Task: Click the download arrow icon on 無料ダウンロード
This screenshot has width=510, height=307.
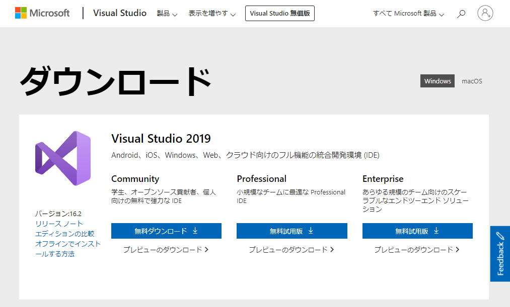Action: coord(195,231)
